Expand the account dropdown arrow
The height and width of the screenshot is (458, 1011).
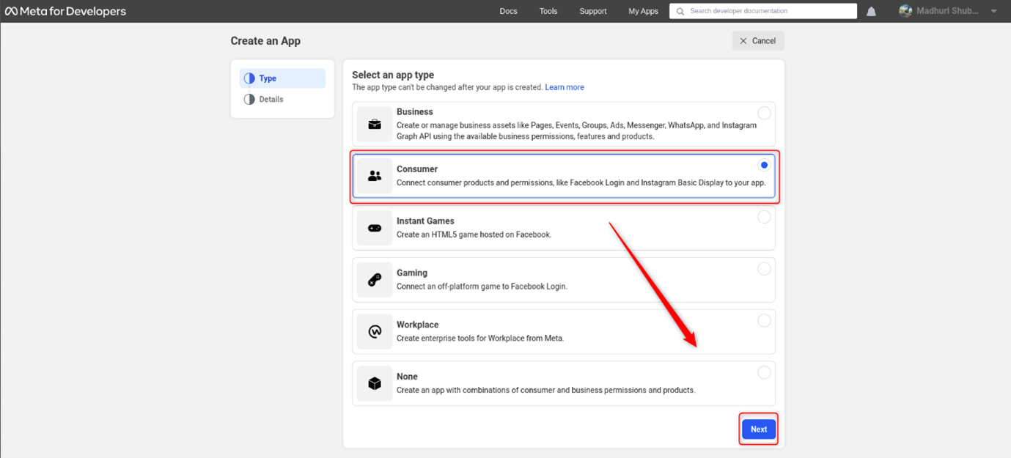(x=993, y=12)
